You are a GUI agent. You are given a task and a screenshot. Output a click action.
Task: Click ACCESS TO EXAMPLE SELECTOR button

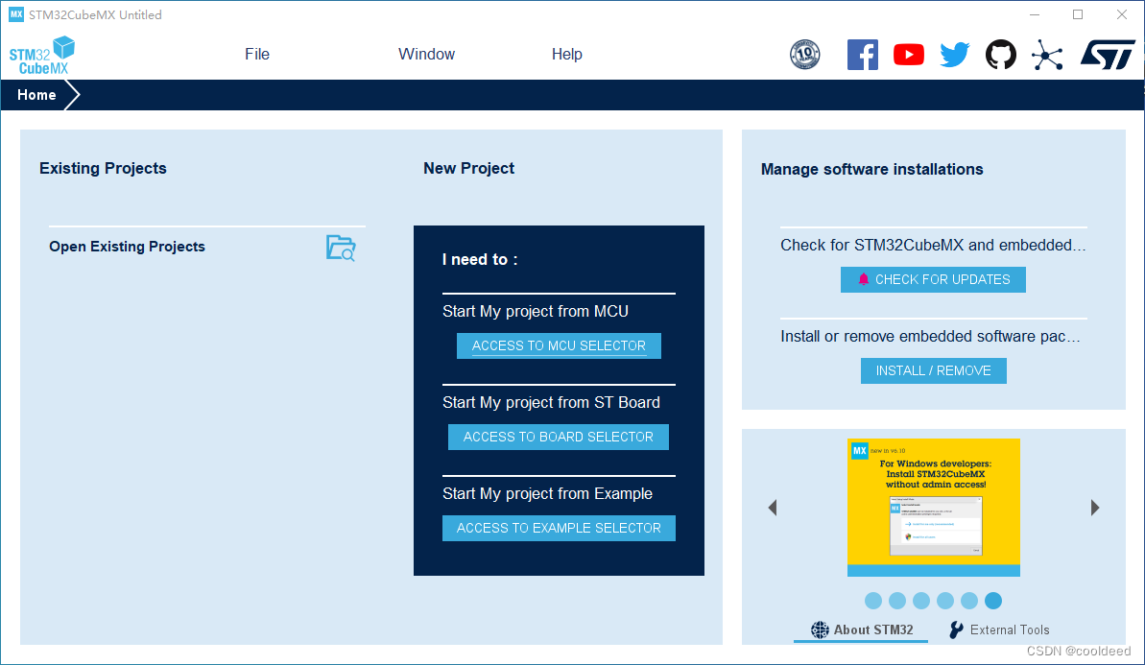559,529
